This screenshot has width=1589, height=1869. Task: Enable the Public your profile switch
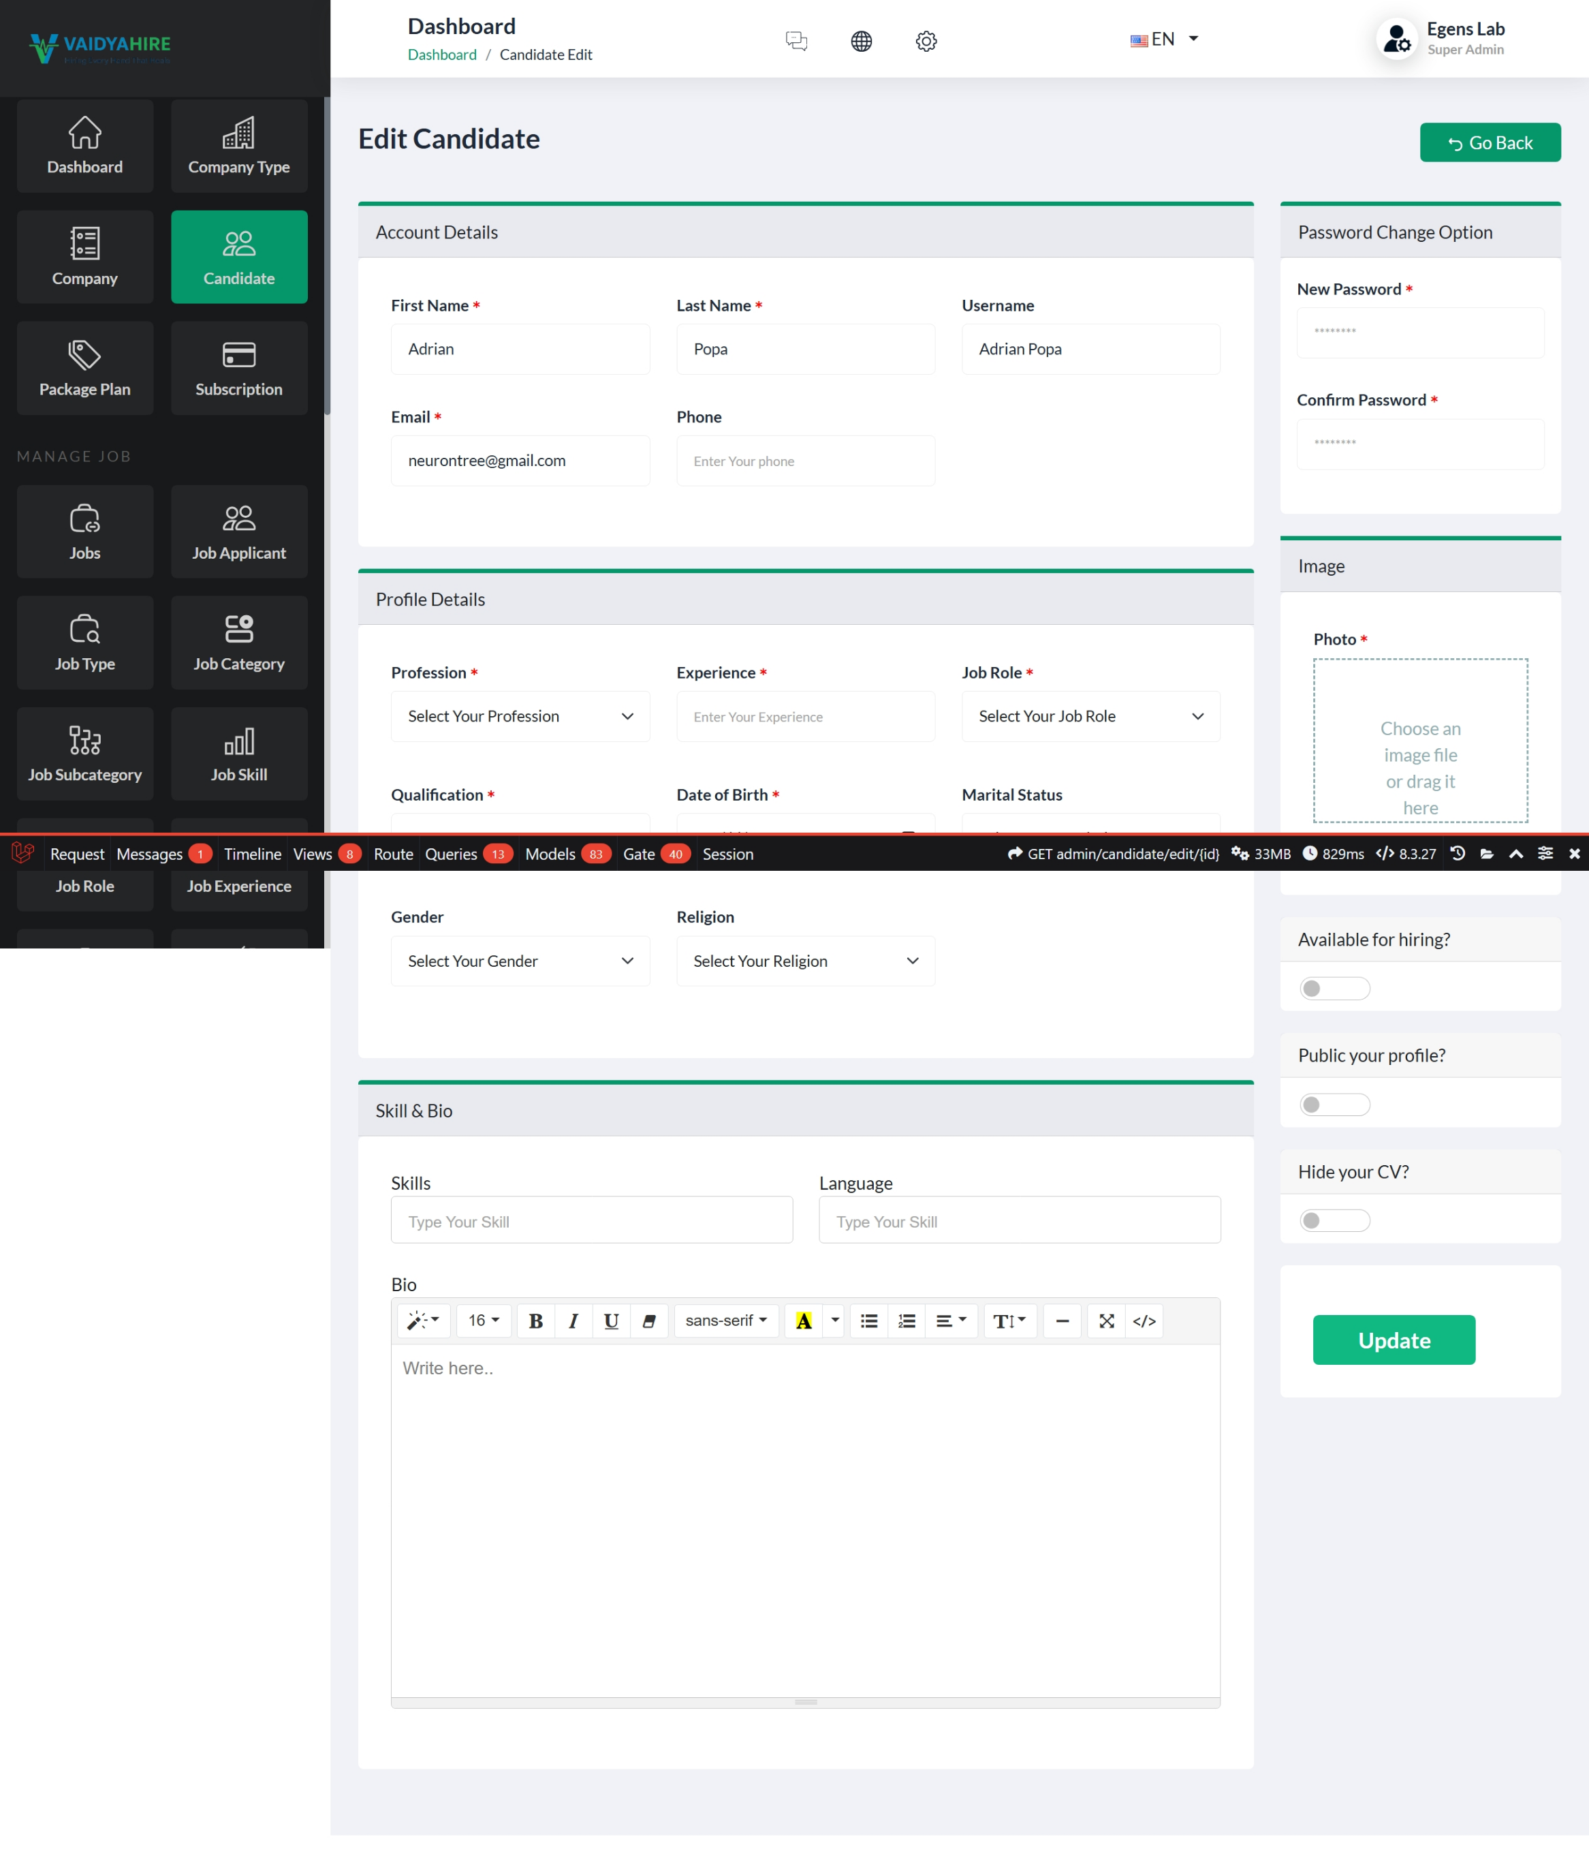point(1334,1105)
